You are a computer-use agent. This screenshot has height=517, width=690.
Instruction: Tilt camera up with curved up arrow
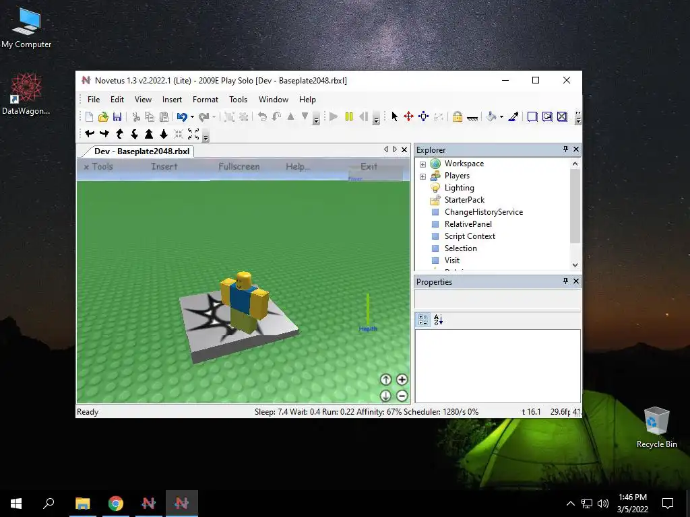click(119, 134)
